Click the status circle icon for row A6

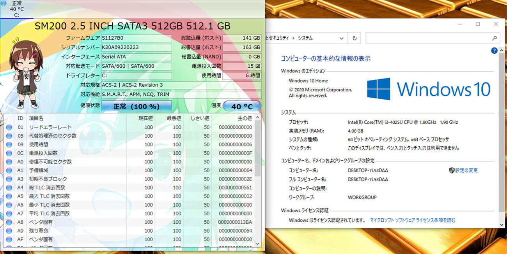pyautogui.click(x=9, y=205)
